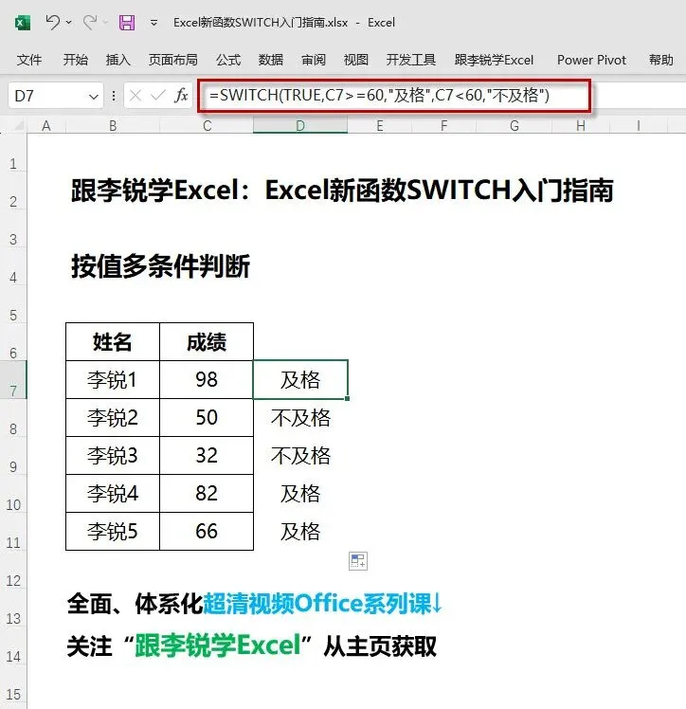Click the formula bar enter checkmark icon
The image size is (686, 709).
coord(157,96)
